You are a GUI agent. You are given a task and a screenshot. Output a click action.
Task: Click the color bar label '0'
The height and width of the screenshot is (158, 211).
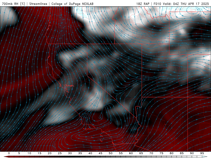point(9,153)
